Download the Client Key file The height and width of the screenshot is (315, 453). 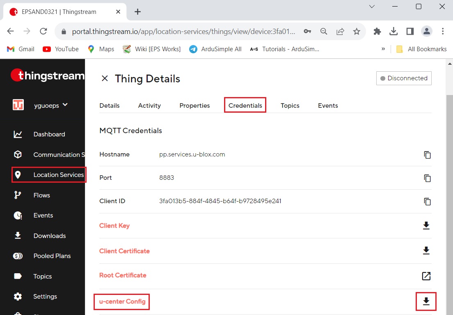(426, 226)
